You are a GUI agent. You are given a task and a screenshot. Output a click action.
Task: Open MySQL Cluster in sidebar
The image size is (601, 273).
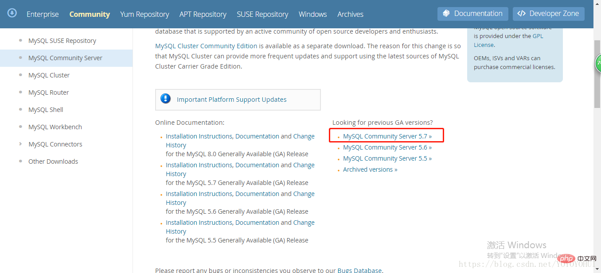(49, 75)
